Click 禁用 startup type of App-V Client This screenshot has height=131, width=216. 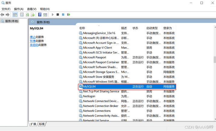pos(149,47)
